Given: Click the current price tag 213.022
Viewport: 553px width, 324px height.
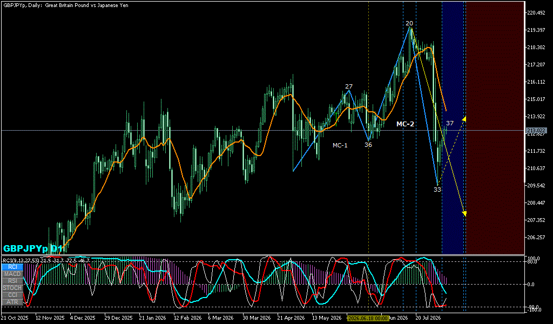Looking at the screenshot, I should pos(536,131).
